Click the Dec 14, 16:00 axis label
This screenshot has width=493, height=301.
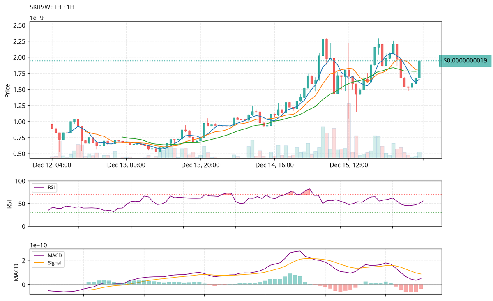coord(274,165)
